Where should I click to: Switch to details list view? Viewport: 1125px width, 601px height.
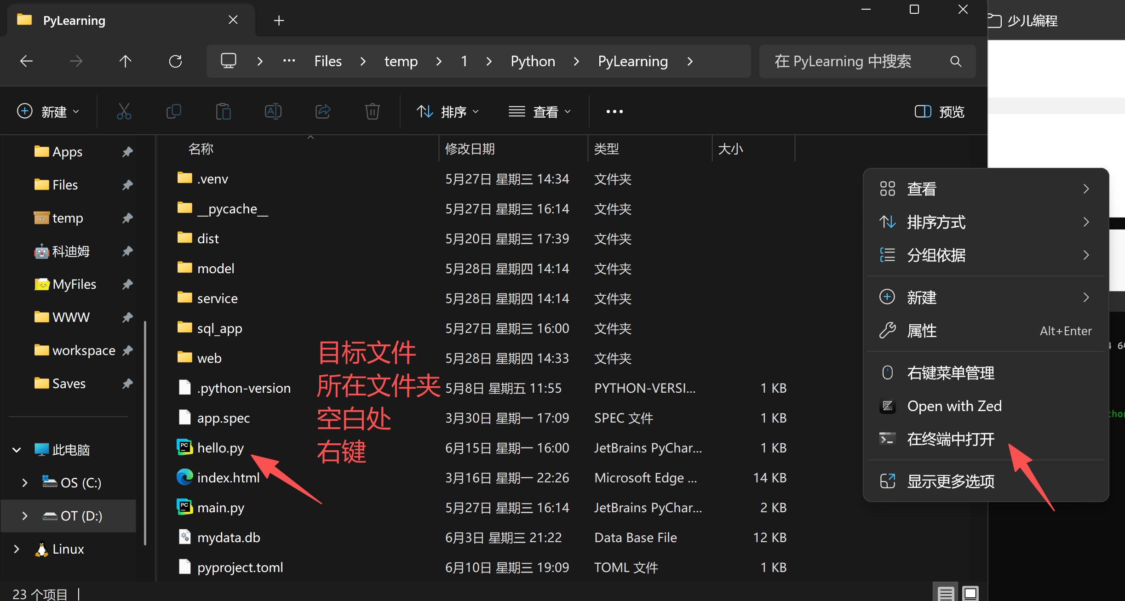tap(946, 593)
